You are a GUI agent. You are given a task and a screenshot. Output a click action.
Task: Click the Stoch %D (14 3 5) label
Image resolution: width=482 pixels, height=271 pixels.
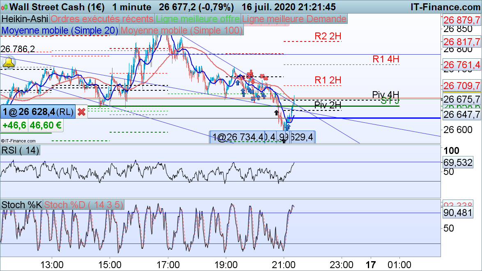(x=84, y=204)
